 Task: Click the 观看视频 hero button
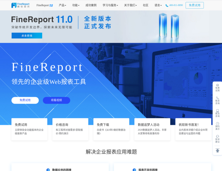(x=56, y=100)
